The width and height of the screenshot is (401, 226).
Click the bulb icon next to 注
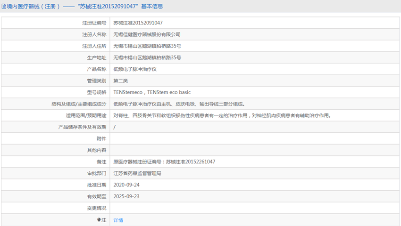click(99, 219)
